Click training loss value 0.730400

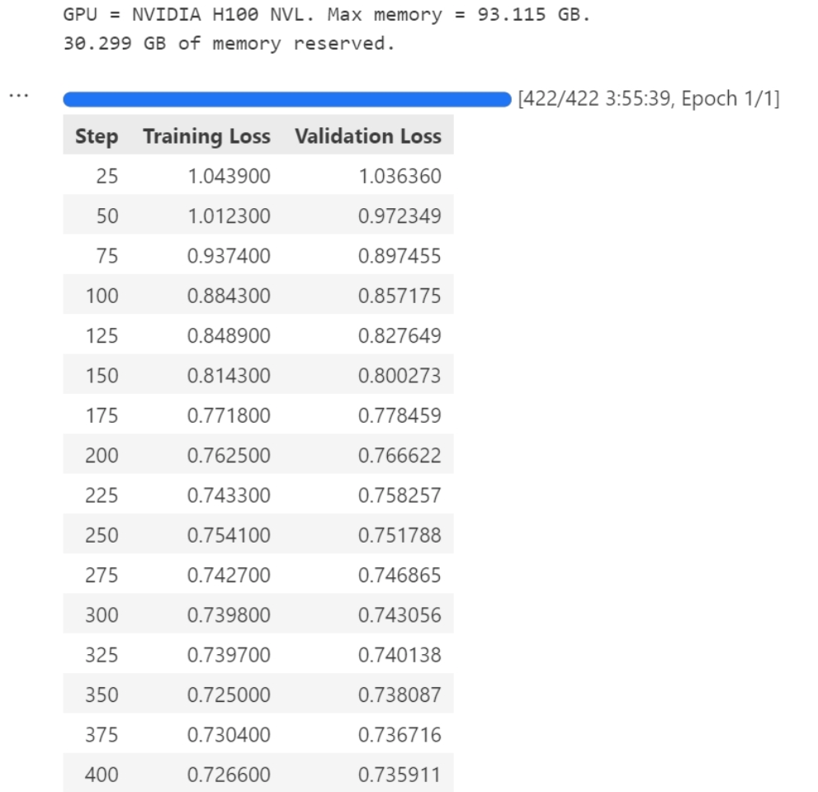point(229,734)
